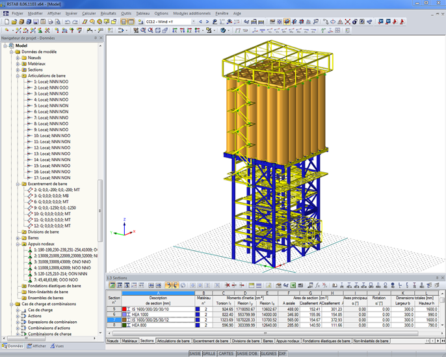Expand the Nœuds tree node
446x357 pixels.
tap(18, 58)
